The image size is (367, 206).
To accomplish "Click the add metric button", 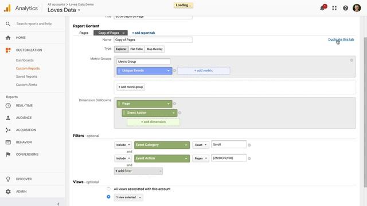I will 204,70.
